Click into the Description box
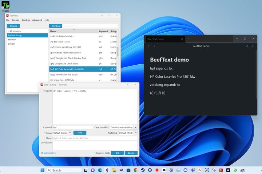262x174 pixels. 95,145
